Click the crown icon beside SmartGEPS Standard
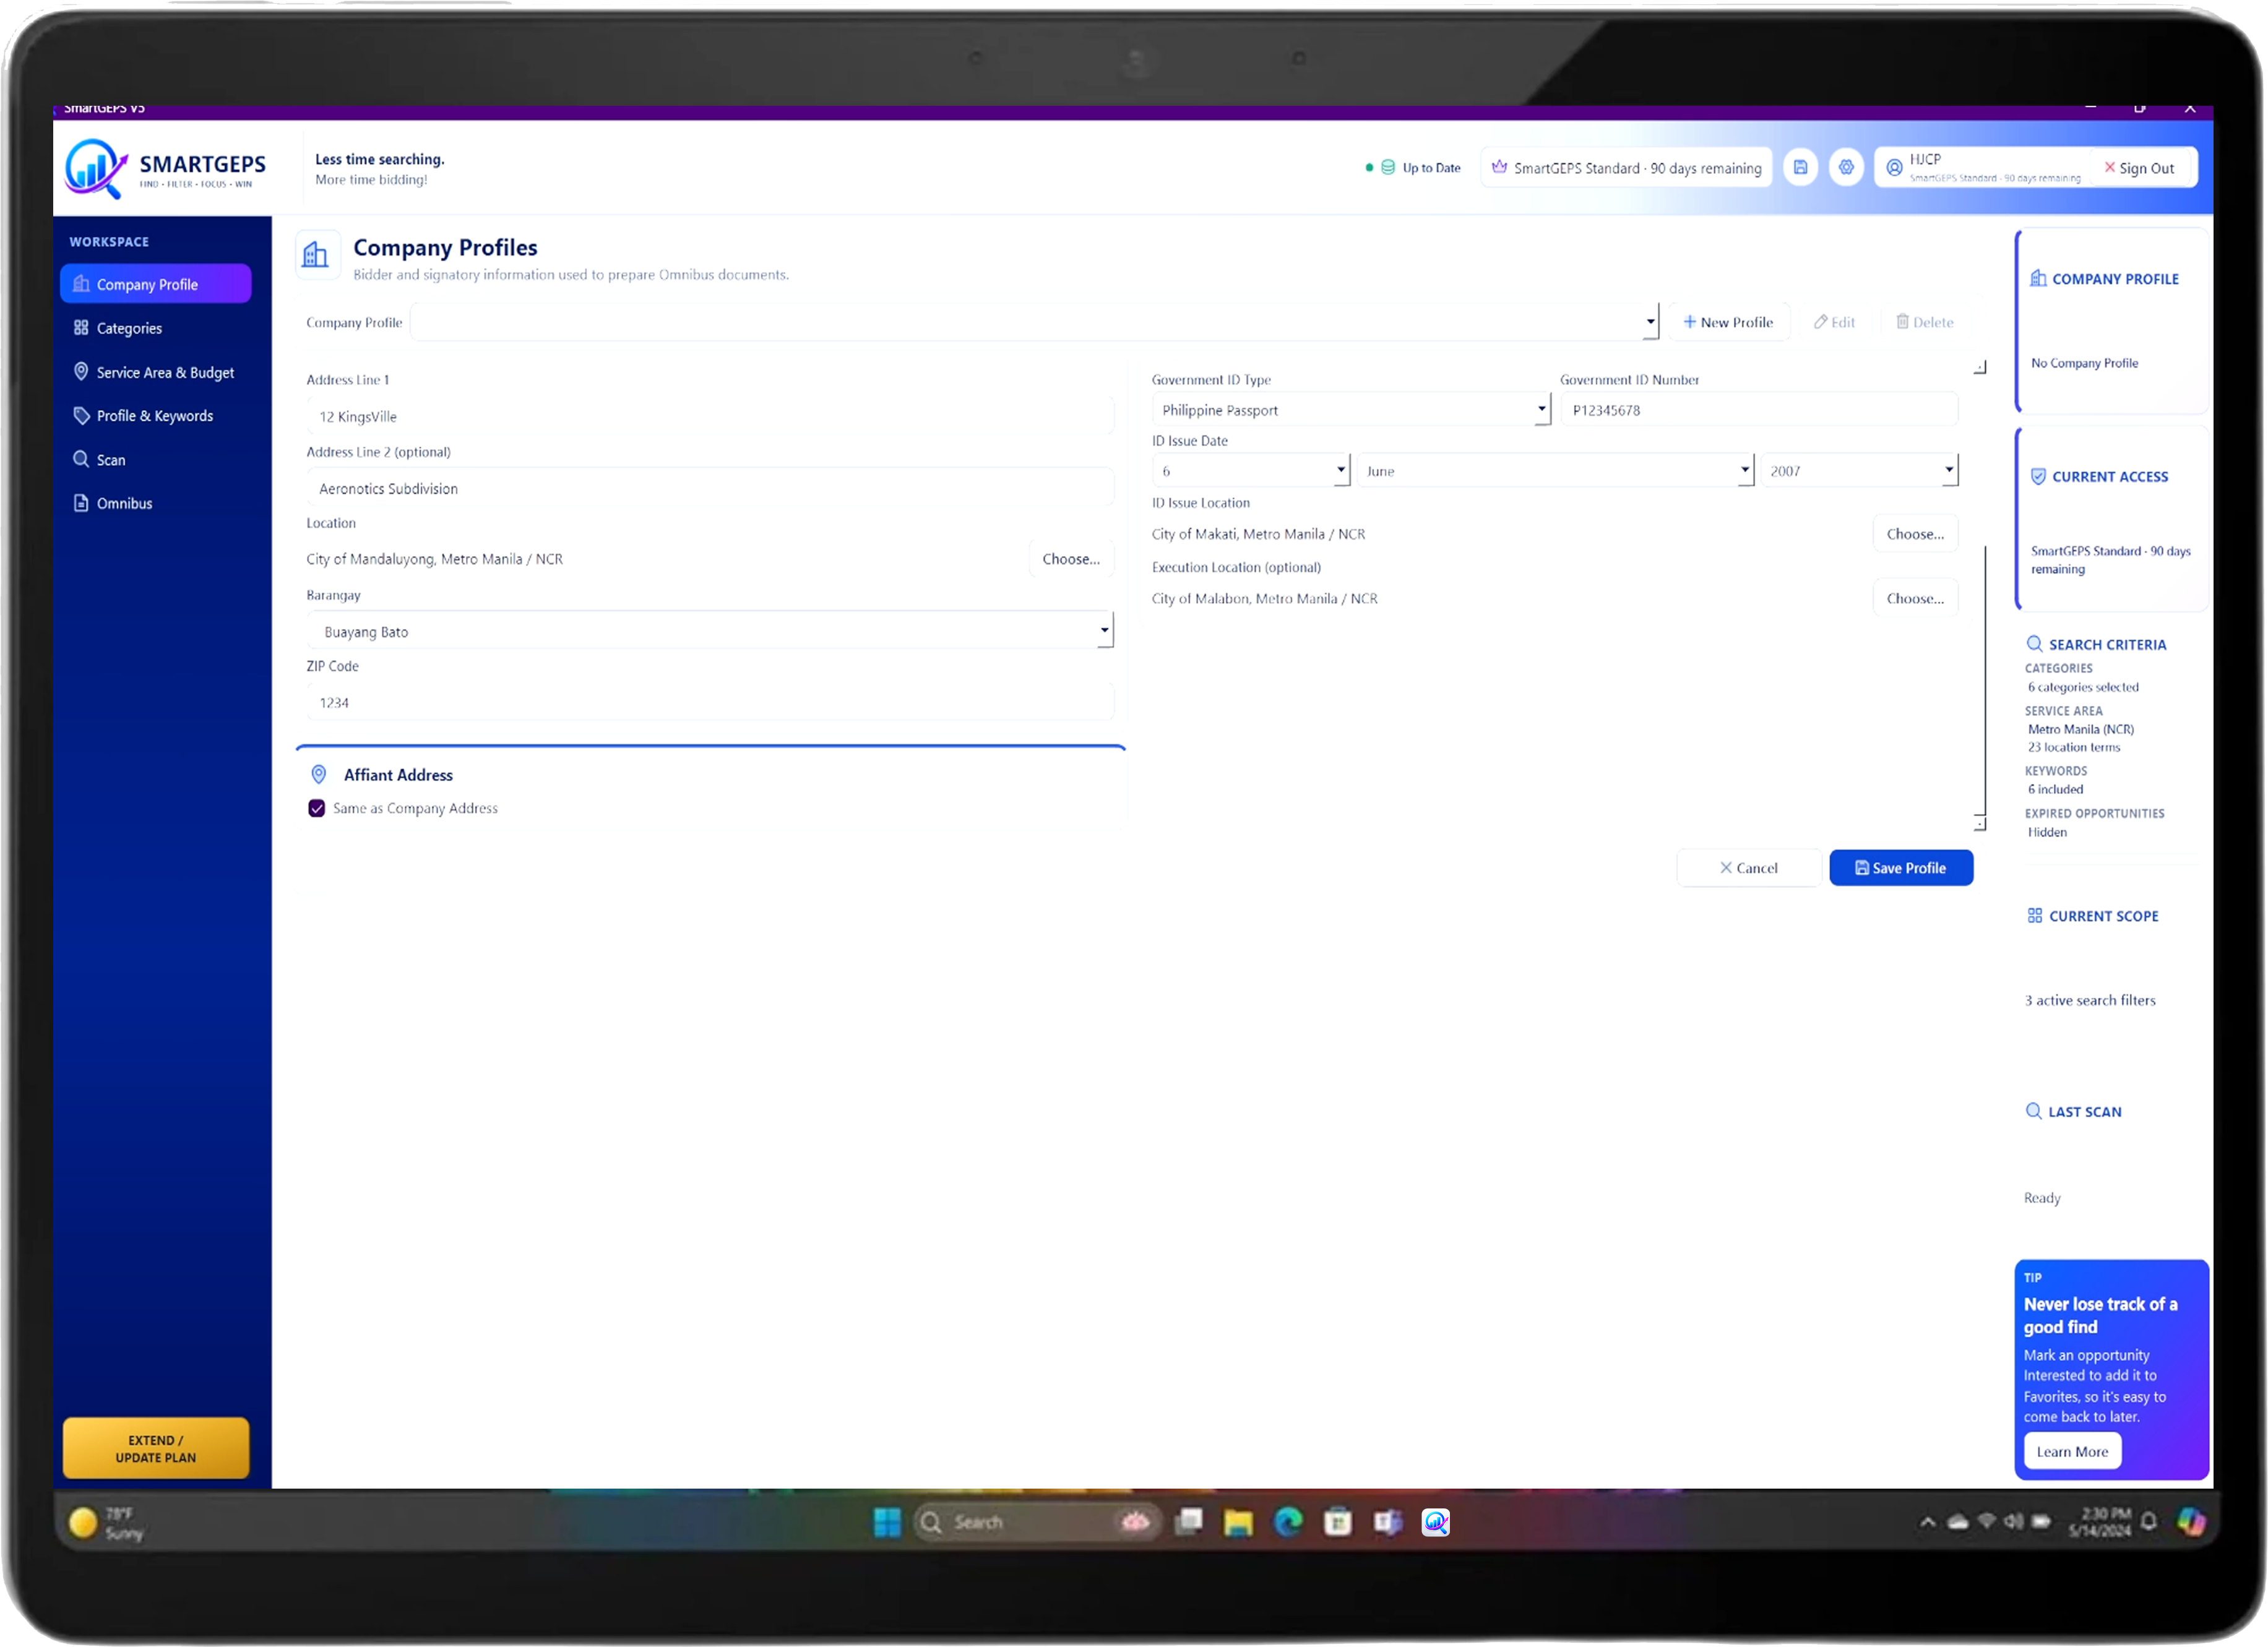 [1499, 167]
